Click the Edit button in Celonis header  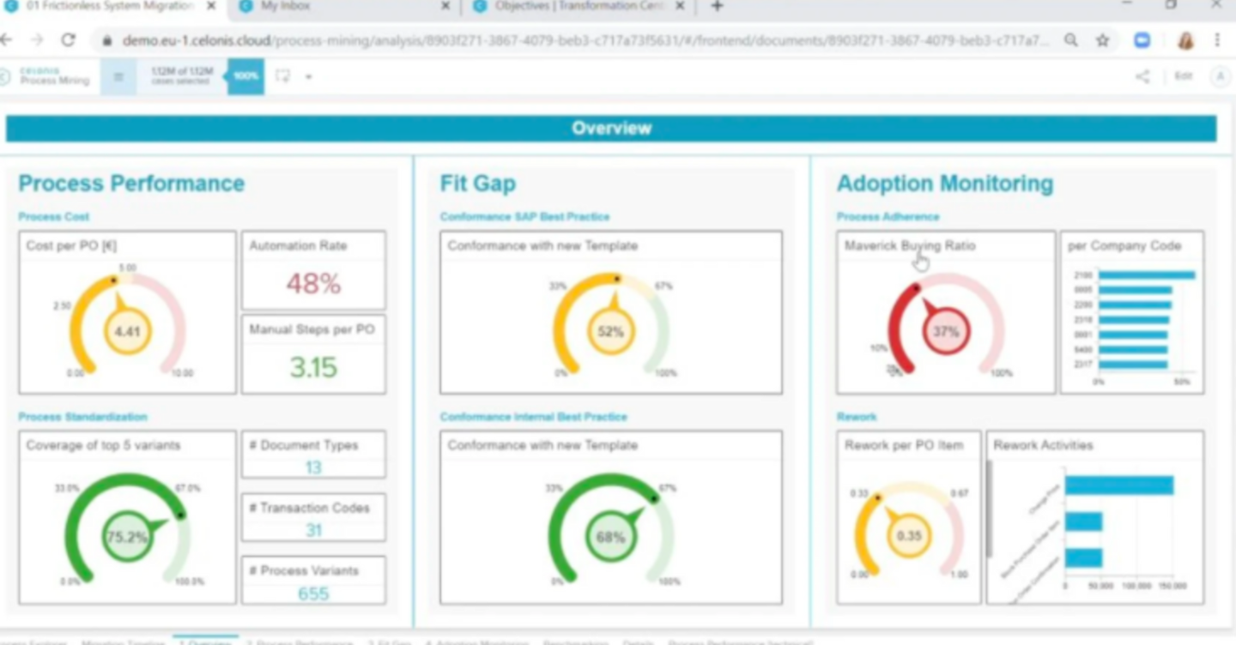pos(1184,76)
